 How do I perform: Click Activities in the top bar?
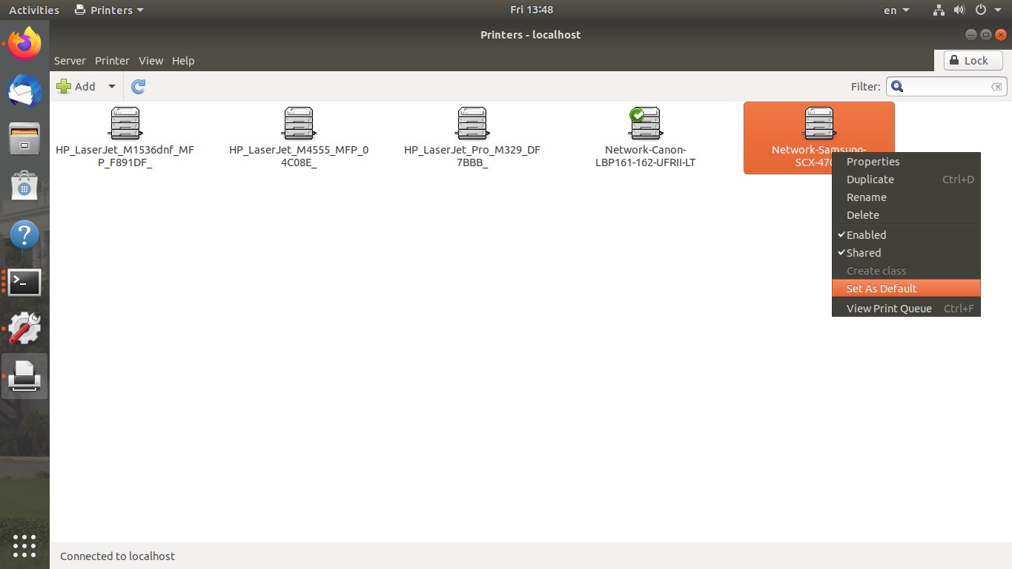[34, 10]
